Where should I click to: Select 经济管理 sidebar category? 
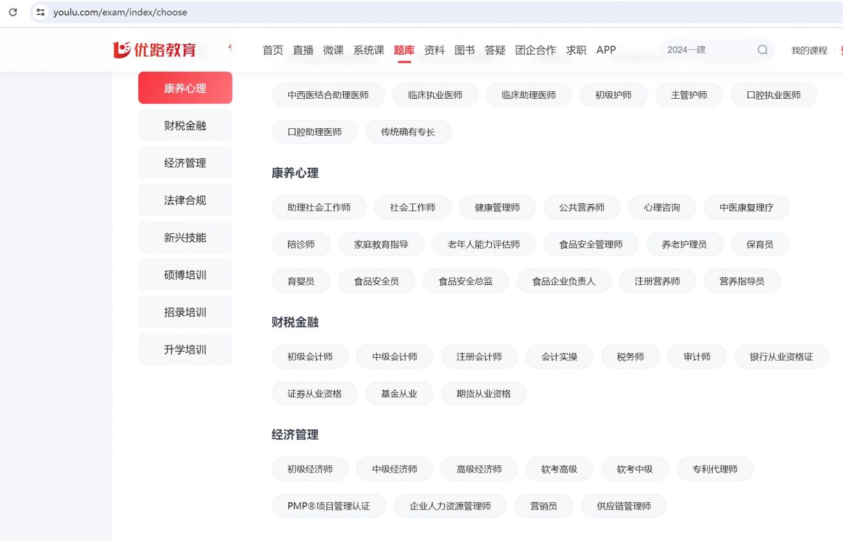pyautogui.click(x=185, y=163)
